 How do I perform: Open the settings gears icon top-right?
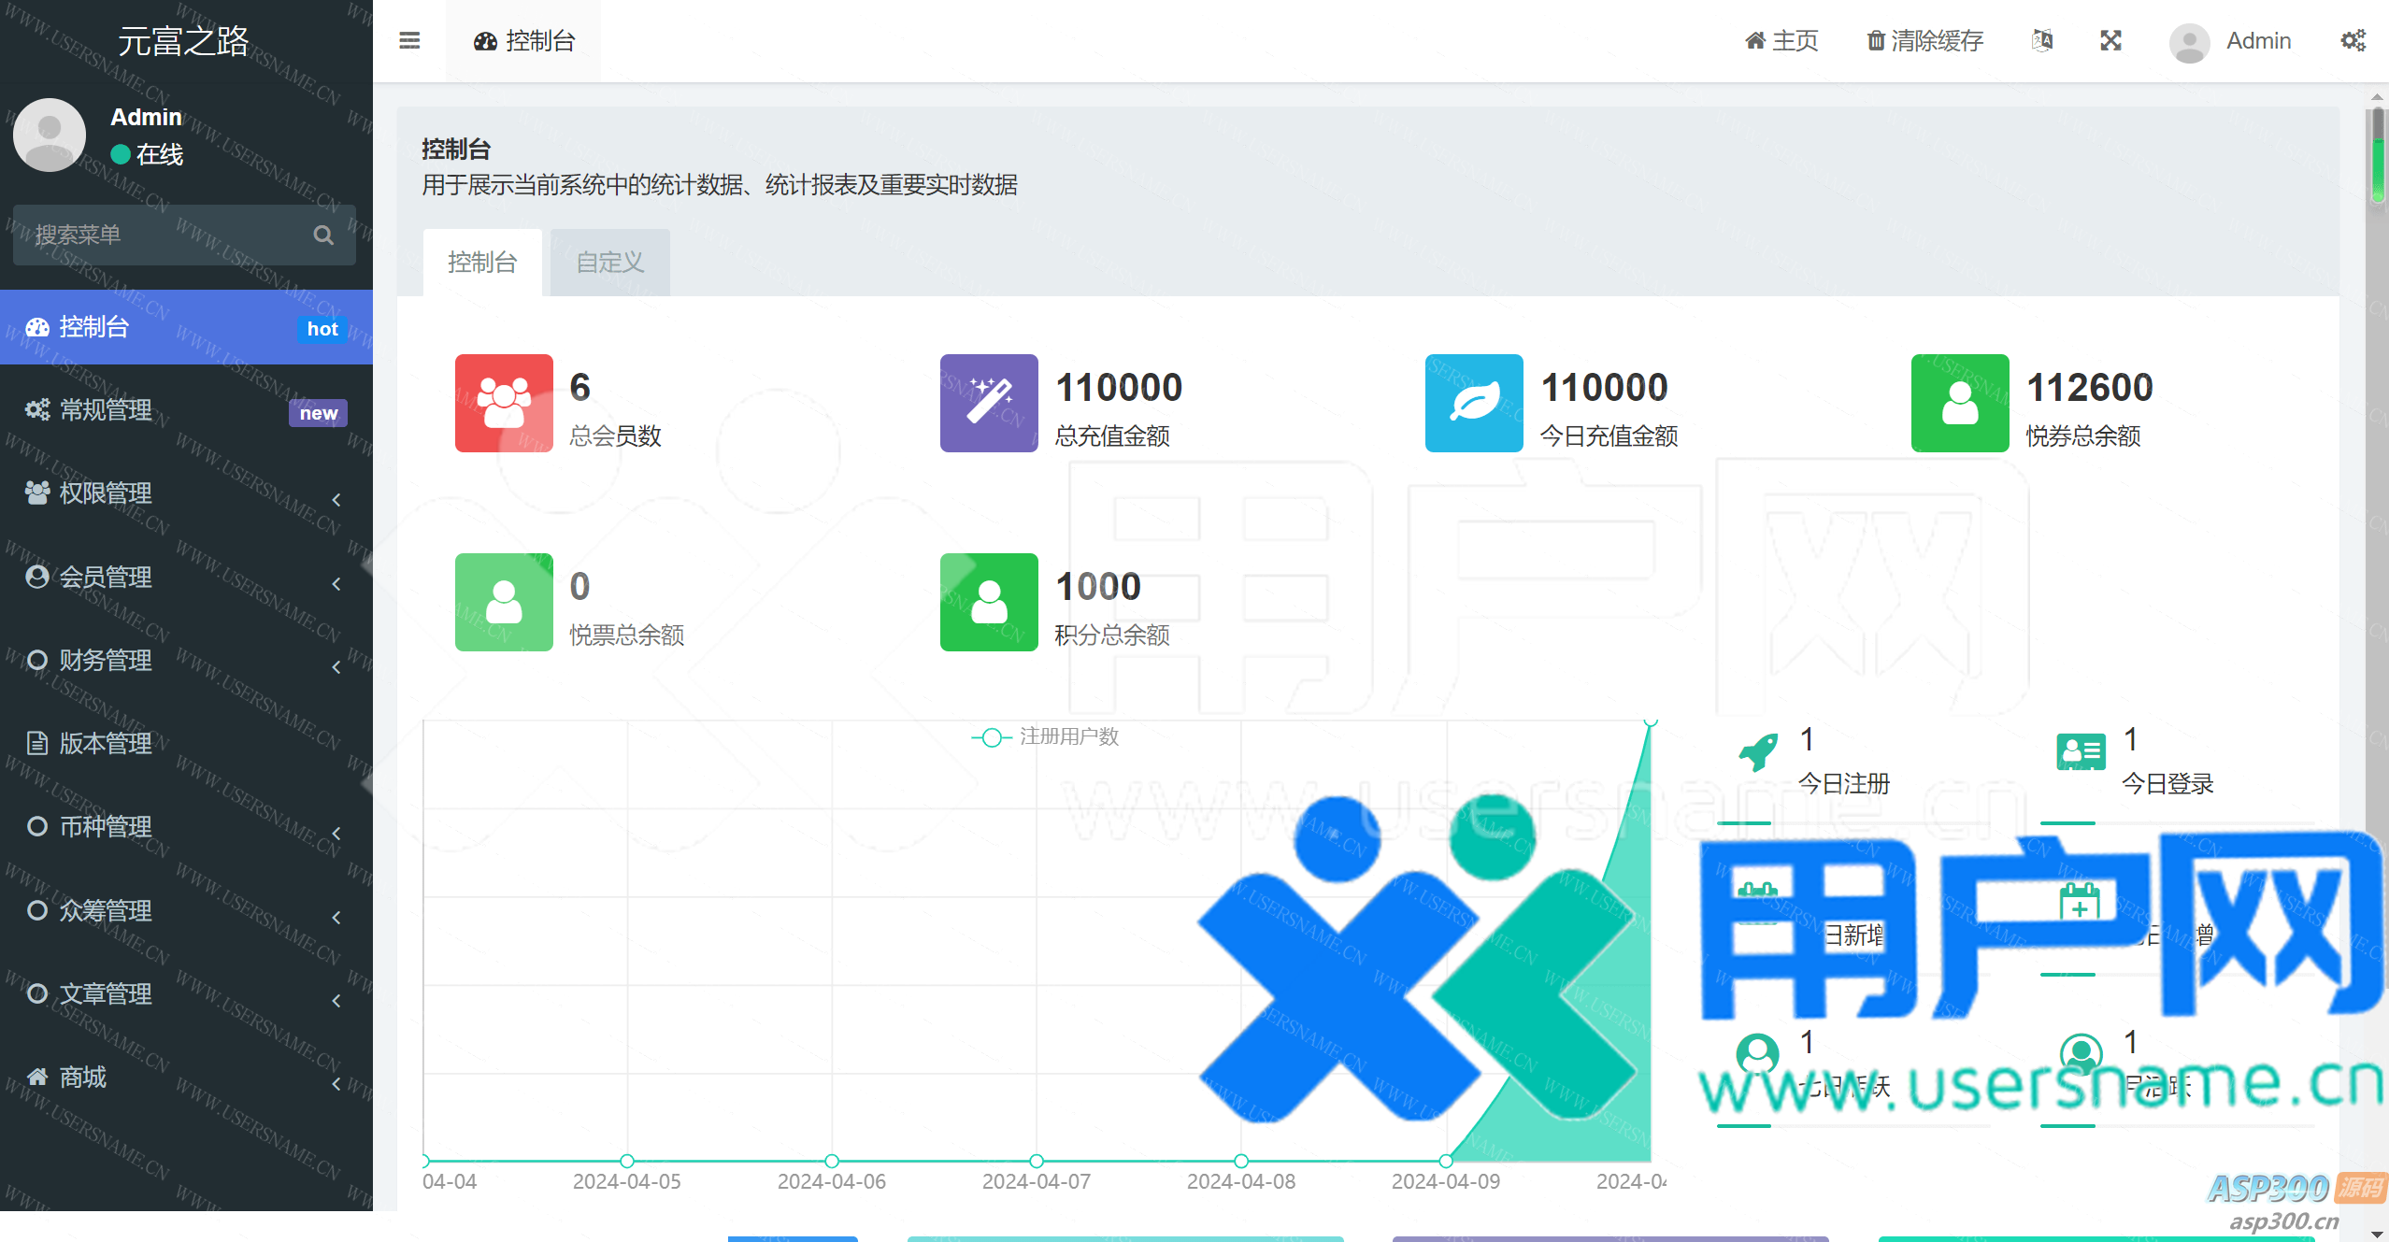(x=2353, y=40)
